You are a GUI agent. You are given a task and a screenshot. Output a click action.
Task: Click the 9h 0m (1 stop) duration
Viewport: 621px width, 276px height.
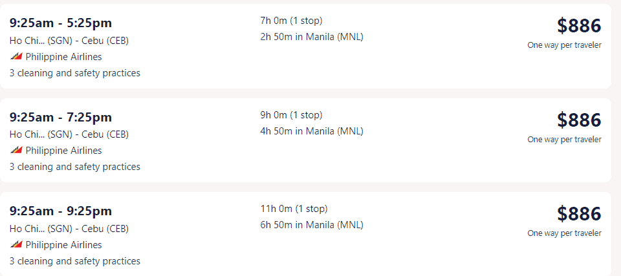coord(291,115)
